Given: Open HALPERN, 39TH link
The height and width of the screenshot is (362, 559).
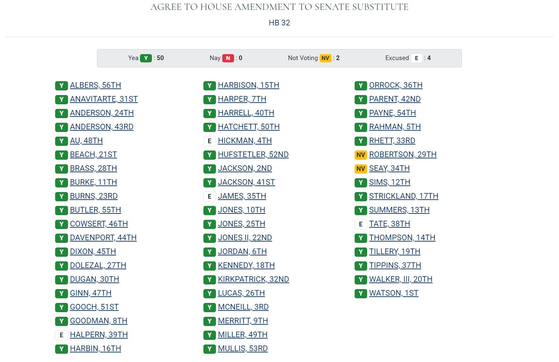Looking at the screenshot, I should [x=99, y=335].
